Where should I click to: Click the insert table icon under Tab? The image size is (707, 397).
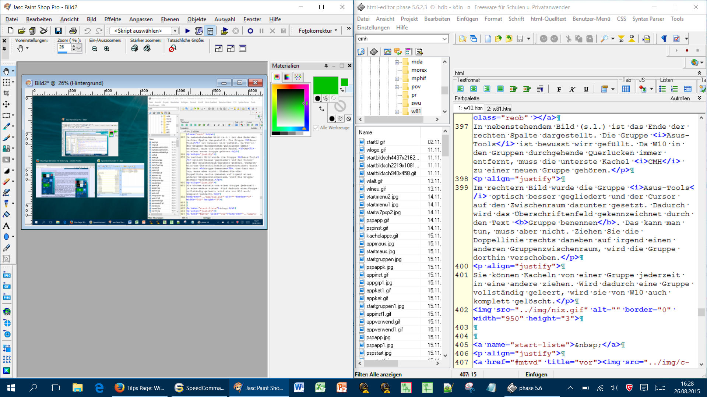click(x=626, y=89)
